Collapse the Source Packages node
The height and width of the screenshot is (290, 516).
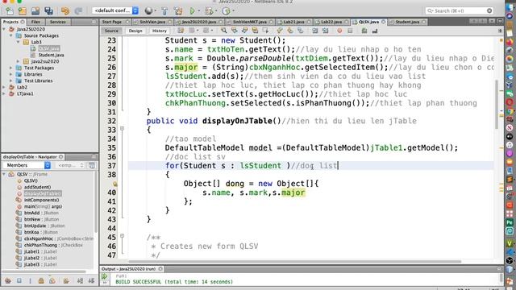[x=10, y=35]
